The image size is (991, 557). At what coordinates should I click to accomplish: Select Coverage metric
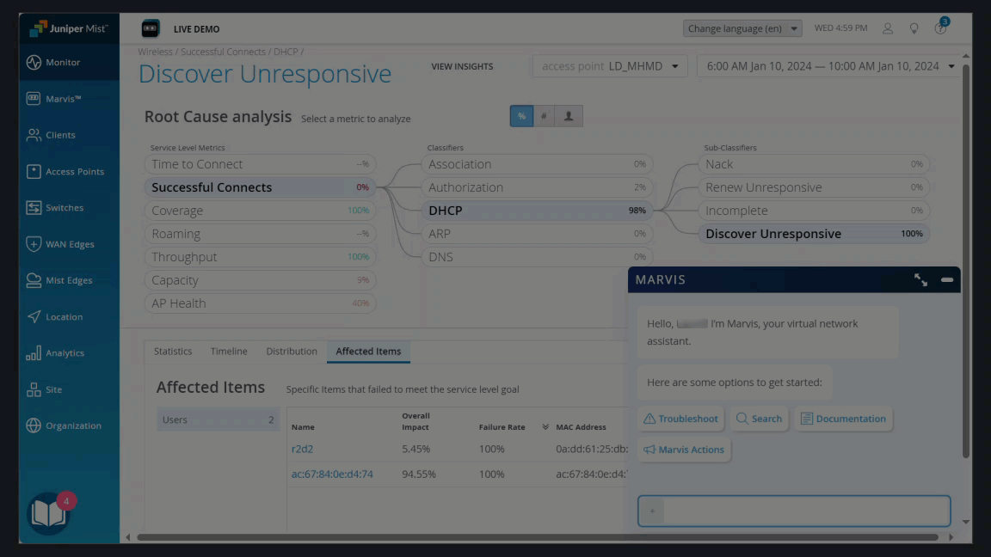260,211
